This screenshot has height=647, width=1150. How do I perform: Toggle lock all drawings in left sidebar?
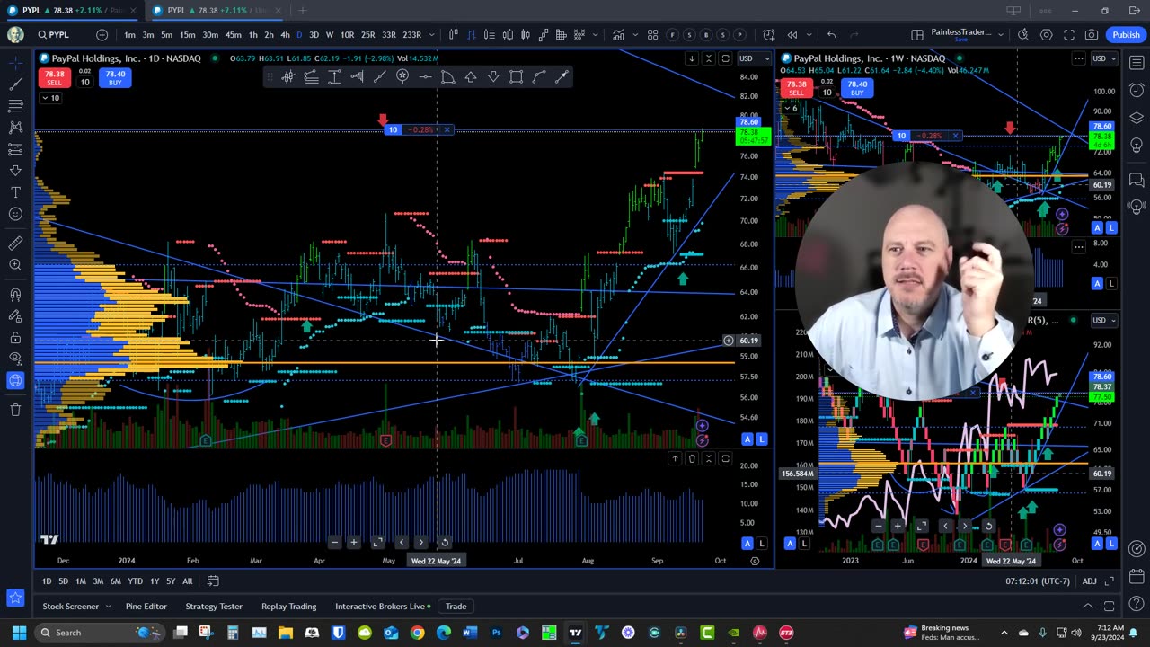point(15,338)
